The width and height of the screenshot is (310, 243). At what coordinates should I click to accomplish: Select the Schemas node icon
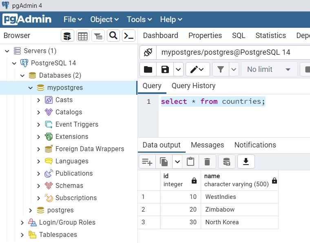[49, 185]
